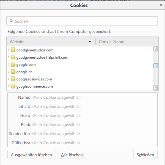Screen dimensions: 165x165
Task: Expand the google.de disclosure triangle
Action: tap(9, 72)
